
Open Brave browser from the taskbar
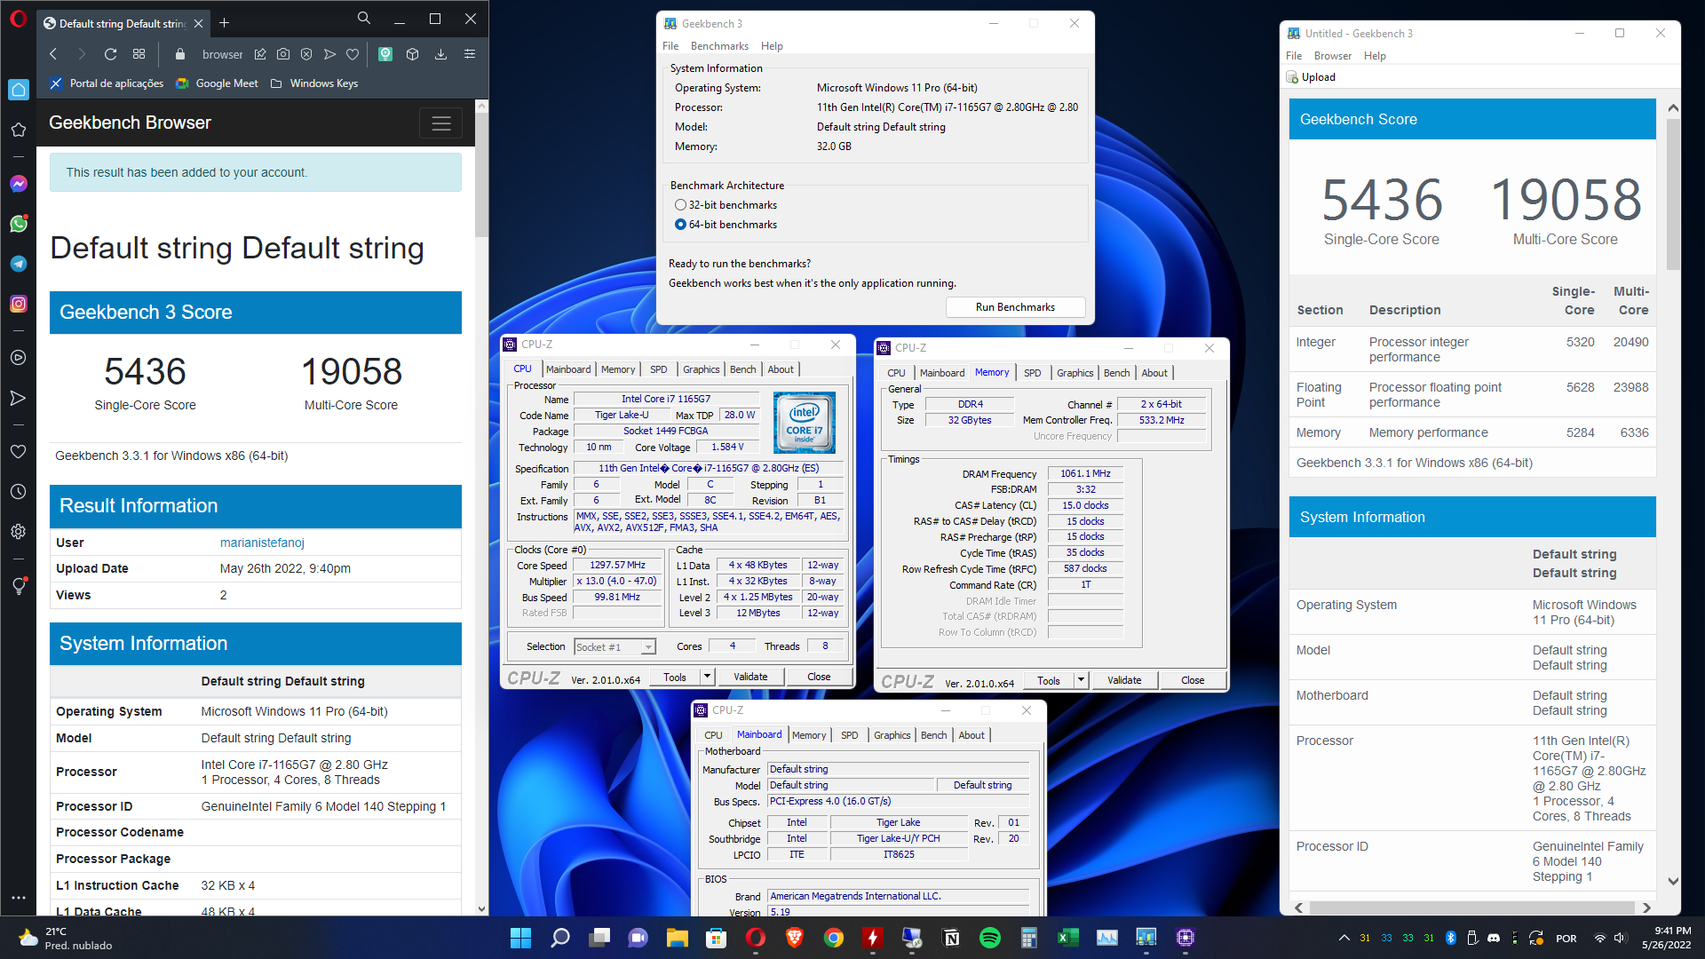795,938
